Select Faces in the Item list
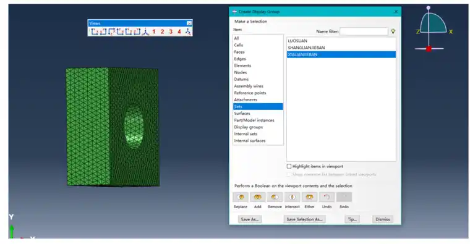 [258, 52]
